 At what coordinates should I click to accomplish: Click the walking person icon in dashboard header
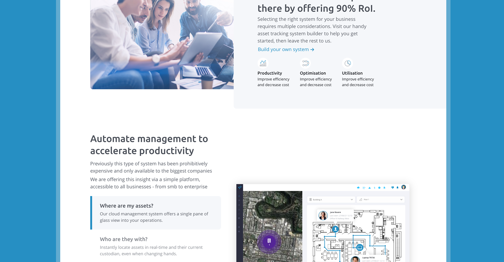pos(375,188)
